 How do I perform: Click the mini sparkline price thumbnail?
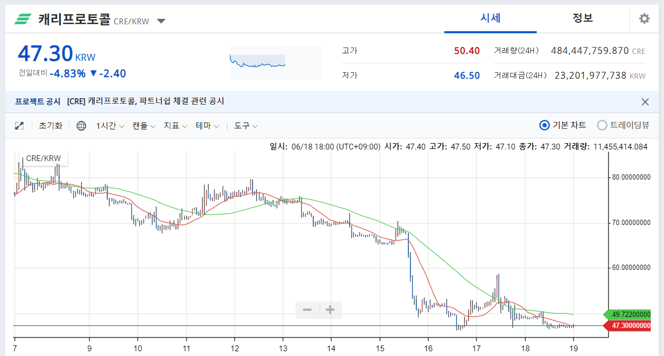pyautogui.click(x=275, y=62)
